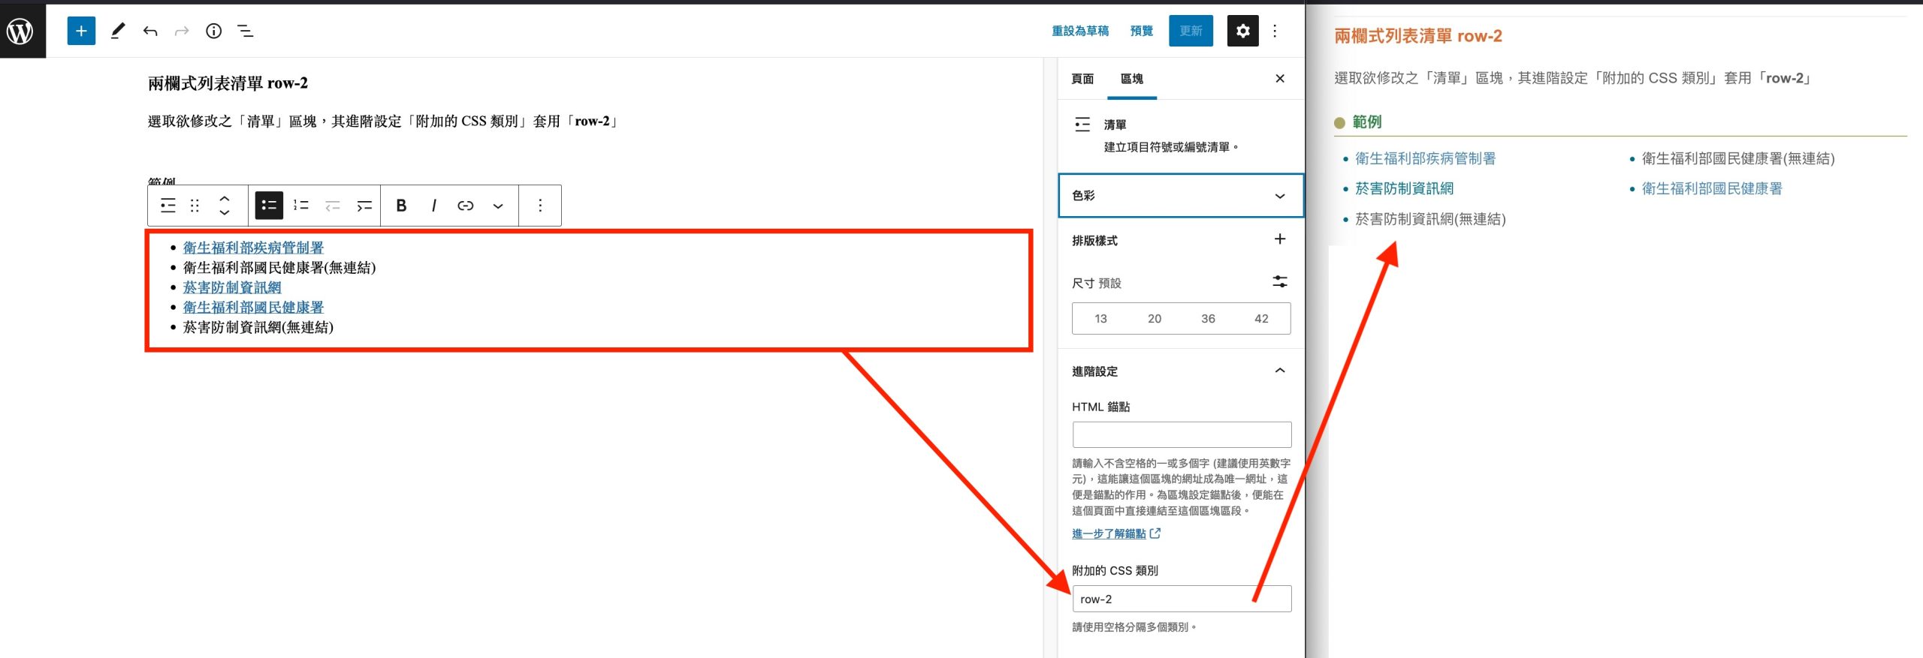Open the 進一步了解錨點 link
The image size is (1923, 658).
(x=1115, y=533)
